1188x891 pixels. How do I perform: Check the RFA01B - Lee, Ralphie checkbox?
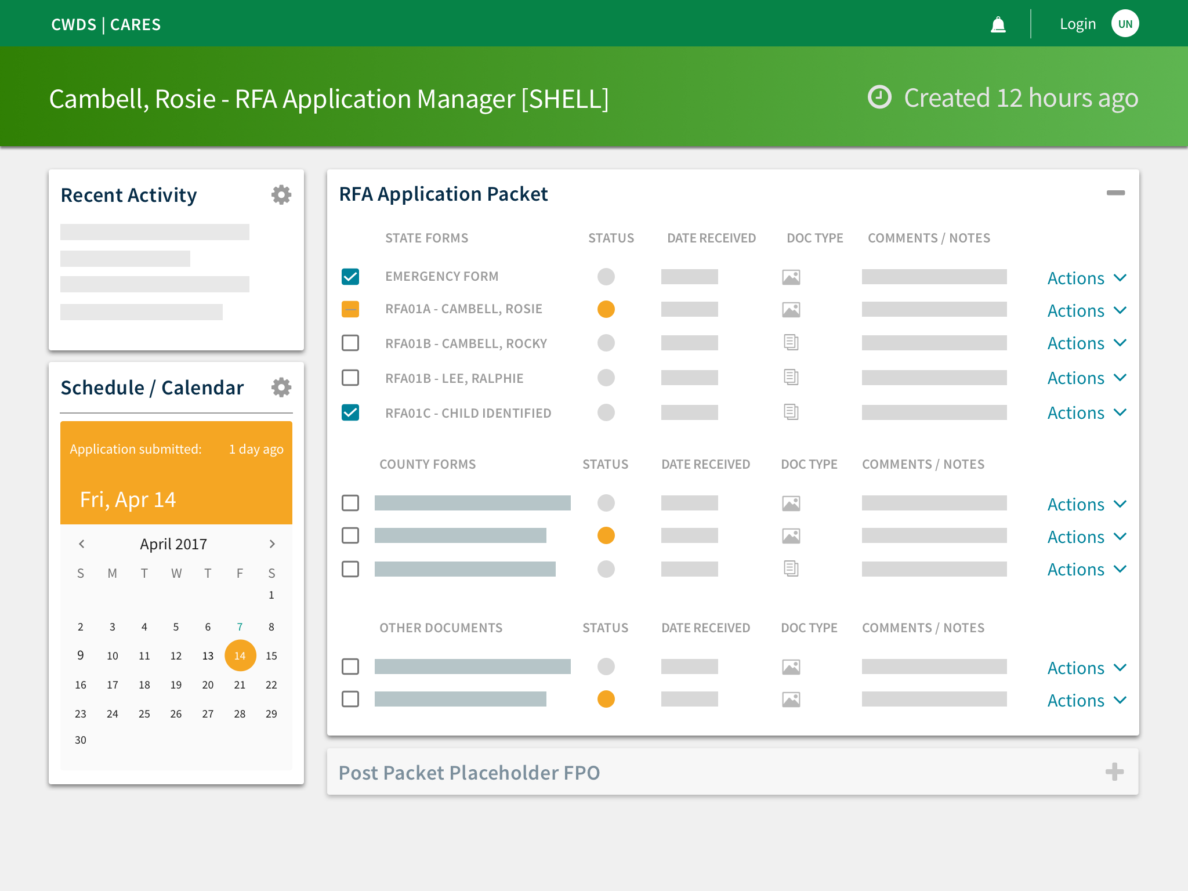350,378
